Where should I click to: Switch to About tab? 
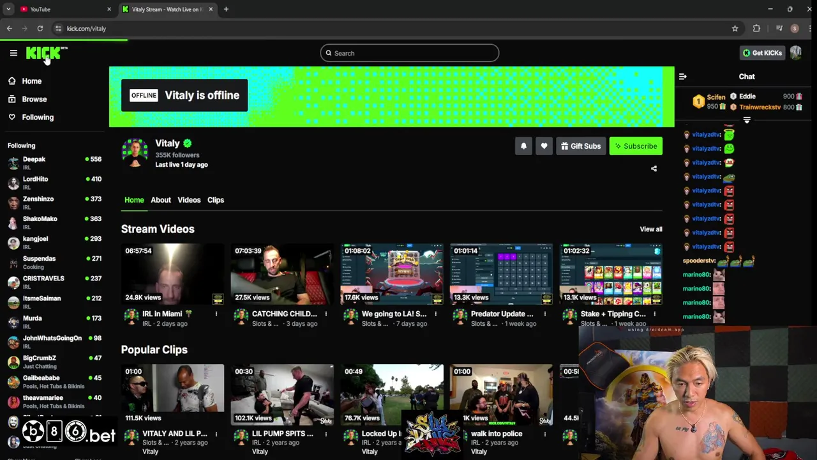coord(161,200)
